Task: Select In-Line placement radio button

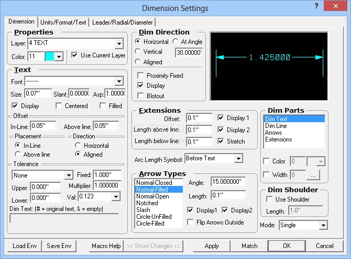Action: pyautogui.click(x=17, y=145)
